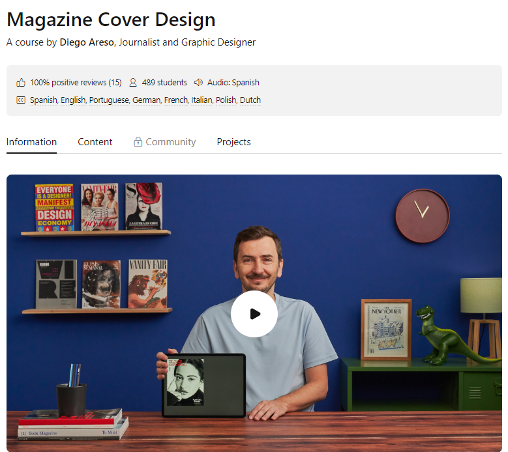This screenshot has width=508, height=452.
Task: Click the closed captions CC icon
Action: (21, 100)
